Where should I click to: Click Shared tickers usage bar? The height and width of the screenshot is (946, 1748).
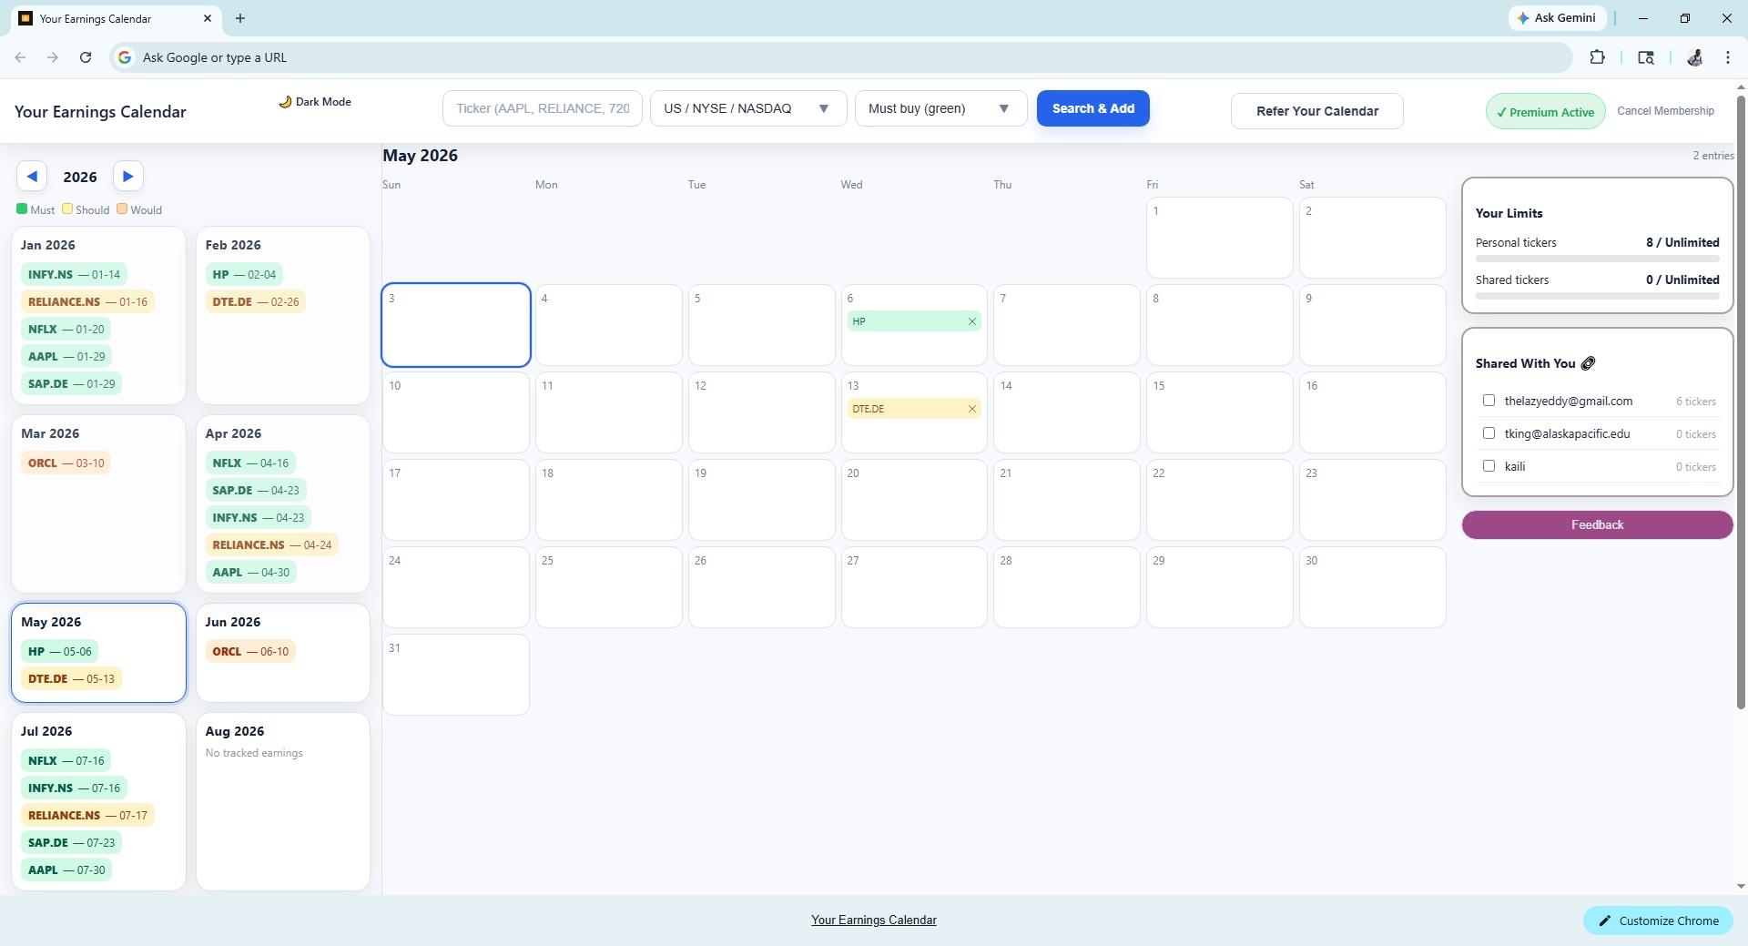(1598, 296)
